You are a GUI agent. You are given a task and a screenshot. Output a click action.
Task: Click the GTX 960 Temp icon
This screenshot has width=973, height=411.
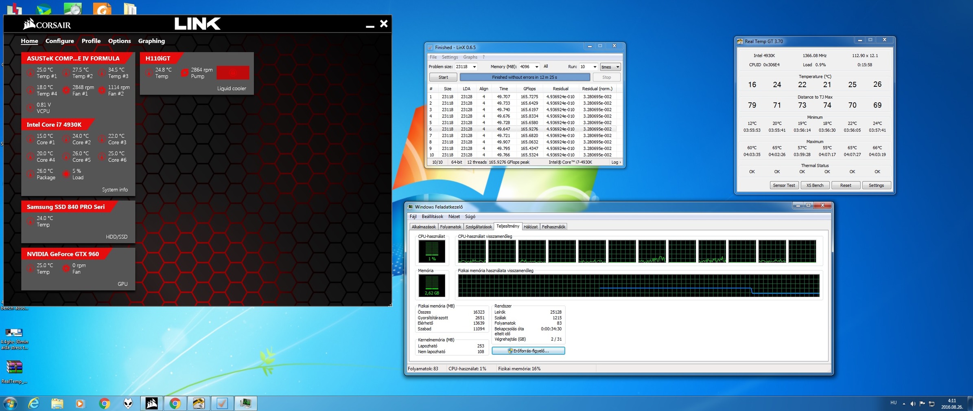(x=31, y=269)
